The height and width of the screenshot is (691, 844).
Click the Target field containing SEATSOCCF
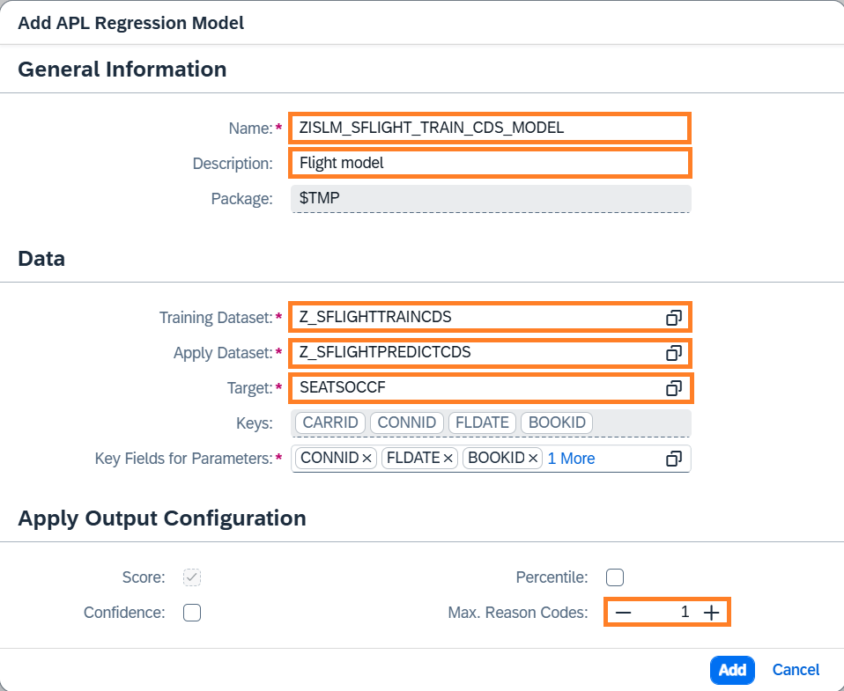pos(476,387)
